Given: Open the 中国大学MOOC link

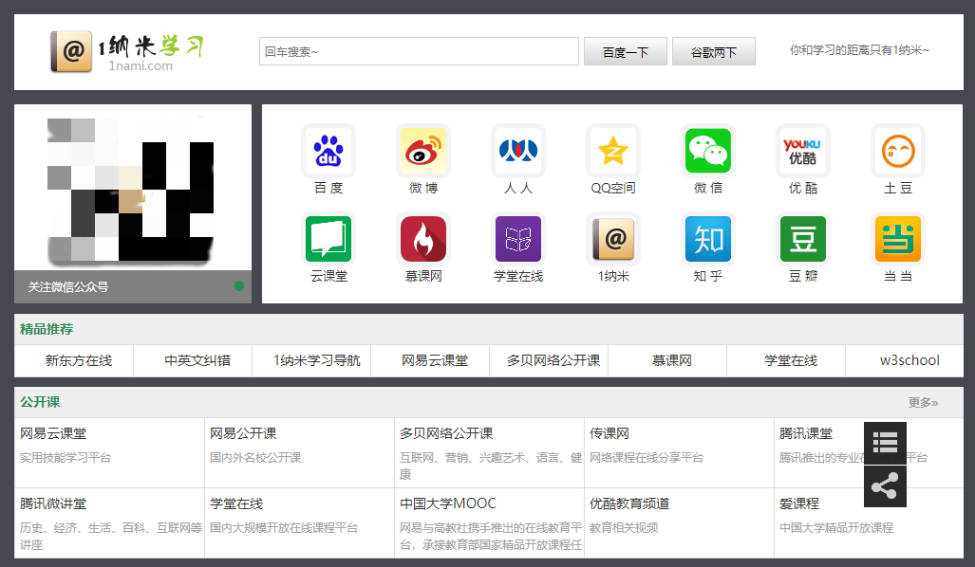Looking at the screenshot, I should tap(448, 503).
